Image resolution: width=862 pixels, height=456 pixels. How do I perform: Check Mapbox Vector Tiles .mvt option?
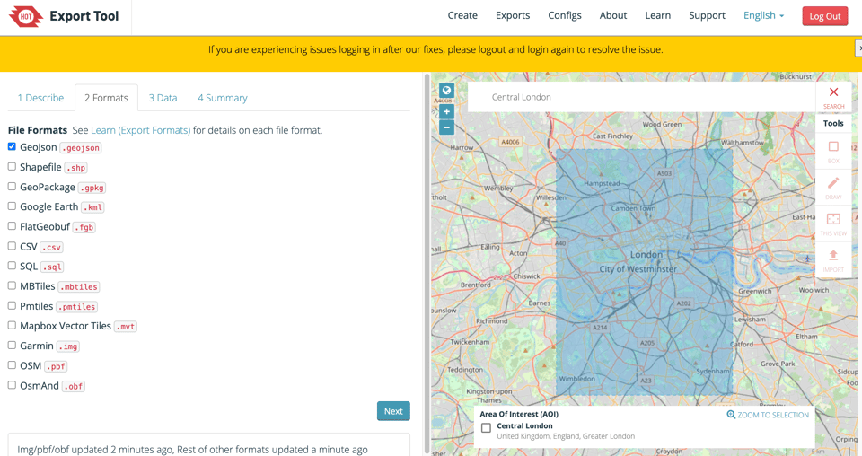12,325
